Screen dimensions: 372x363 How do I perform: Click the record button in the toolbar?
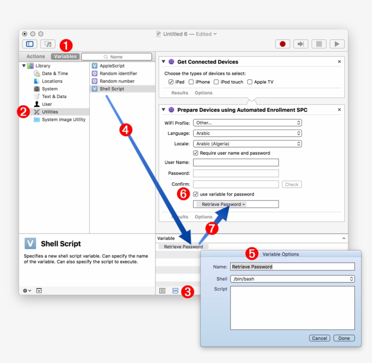[283, 44]
